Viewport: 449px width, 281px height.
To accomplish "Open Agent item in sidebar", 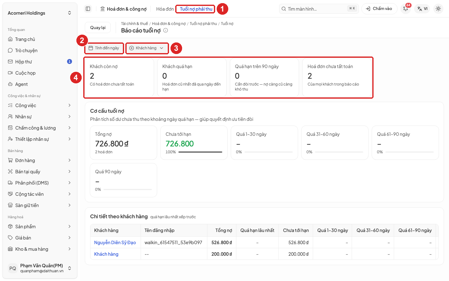I will (40, 84).
